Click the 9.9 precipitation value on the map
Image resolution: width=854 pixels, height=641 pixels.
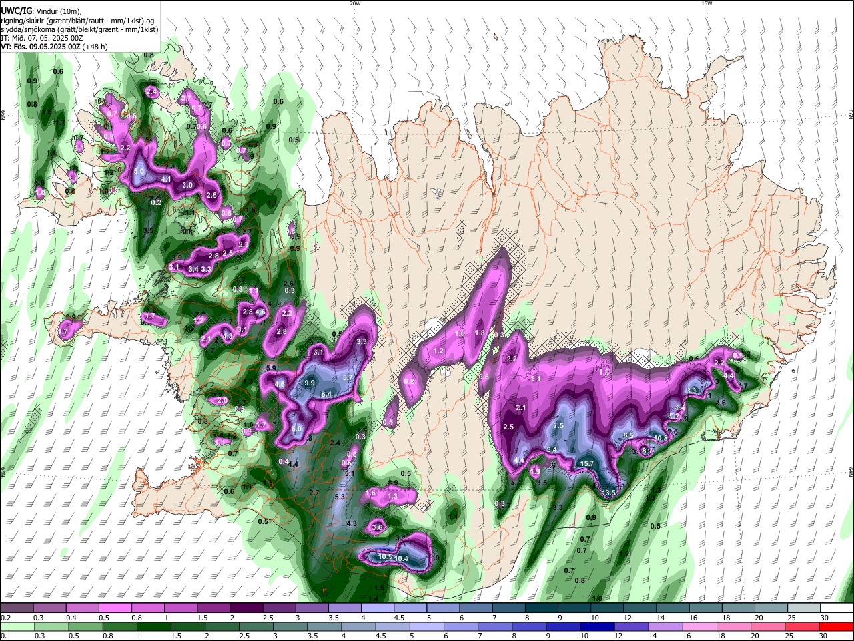[x=309, y=383]
